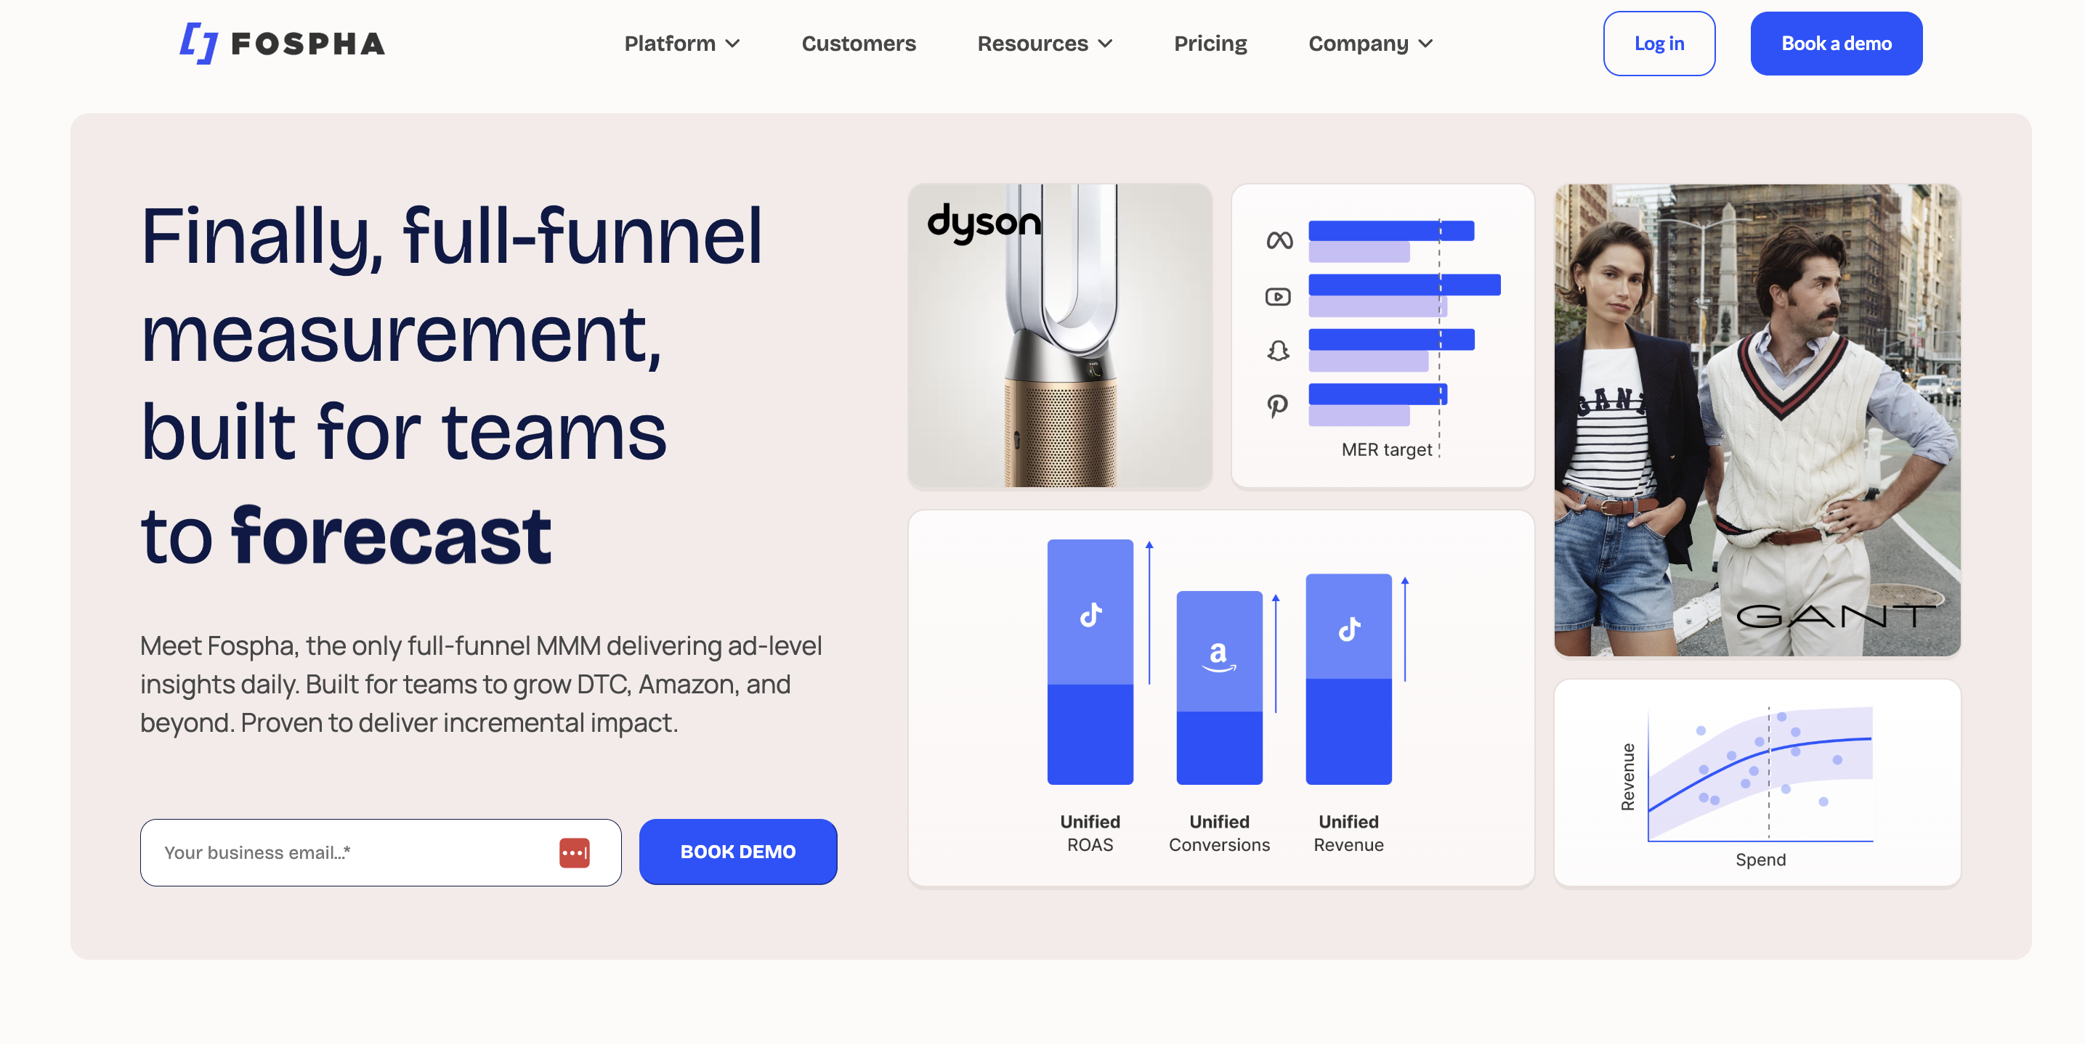Click the Dyson product image

click(x=1059, y=335)
